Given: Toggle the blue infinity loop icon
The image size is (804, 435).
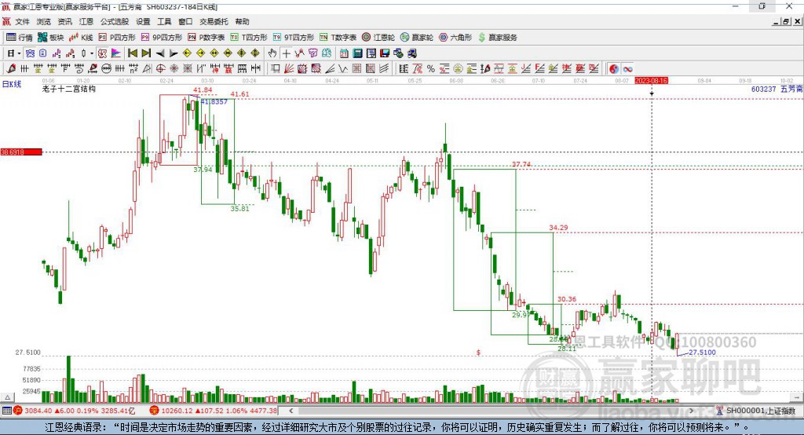Looking at the screenshot, I should pyautogui.click(x=627, y=69).
